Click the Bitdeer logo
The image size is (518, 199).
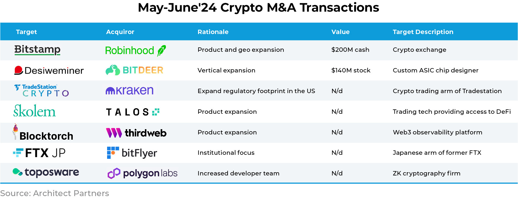click(x=134, y=70)
